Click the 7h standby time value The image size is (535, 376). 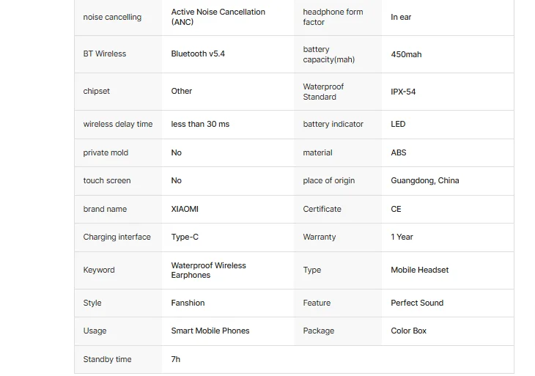coord(176,359)
